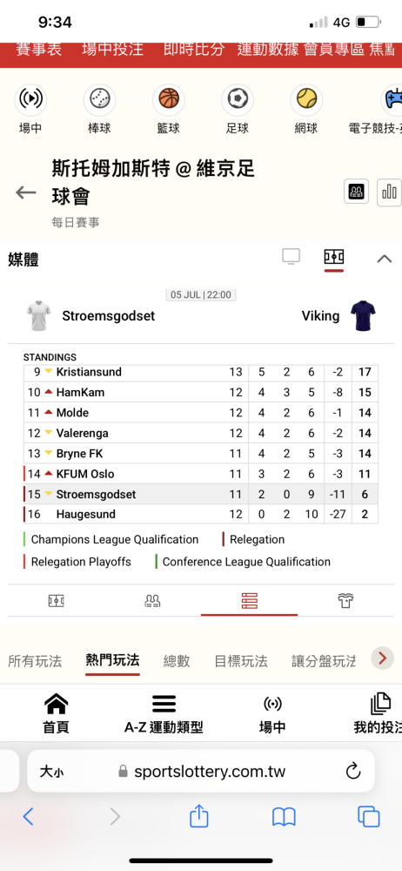Tap the football (足球) sport icon
Screen dimensions: 402x871
point(238,99)
